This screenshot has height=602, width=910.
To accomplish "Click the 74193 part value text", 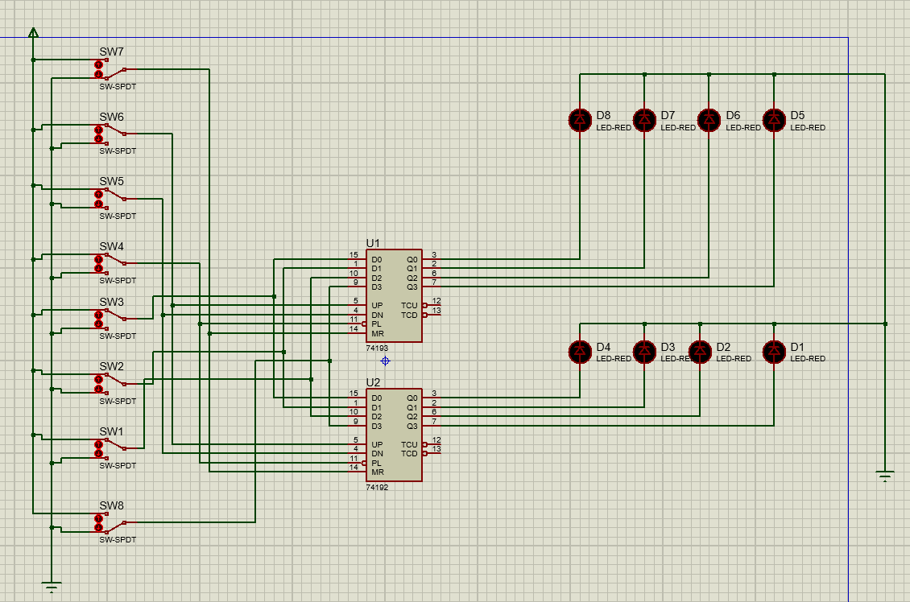I will pos(377,348).
